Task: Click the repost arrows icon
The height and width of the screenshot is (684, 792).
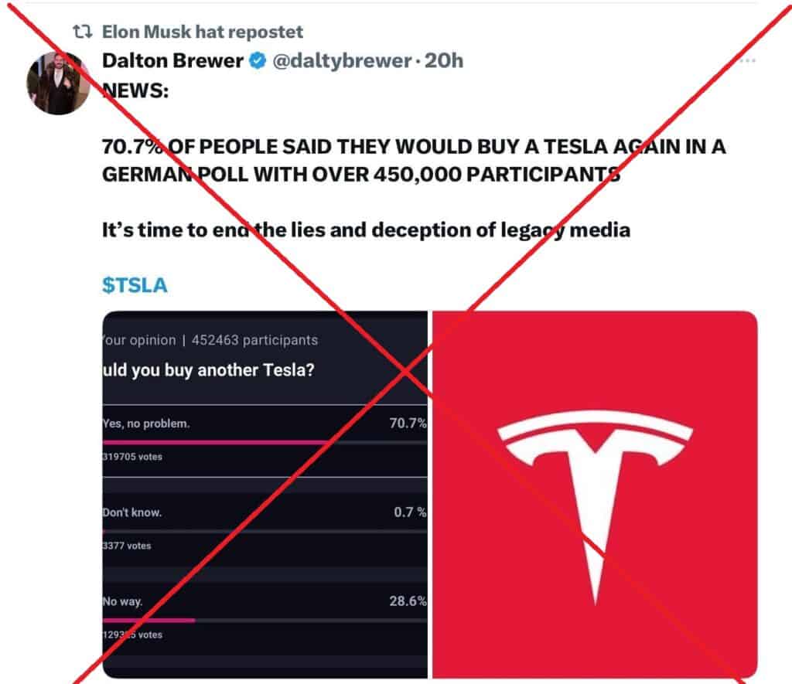Action: (82, 32)
